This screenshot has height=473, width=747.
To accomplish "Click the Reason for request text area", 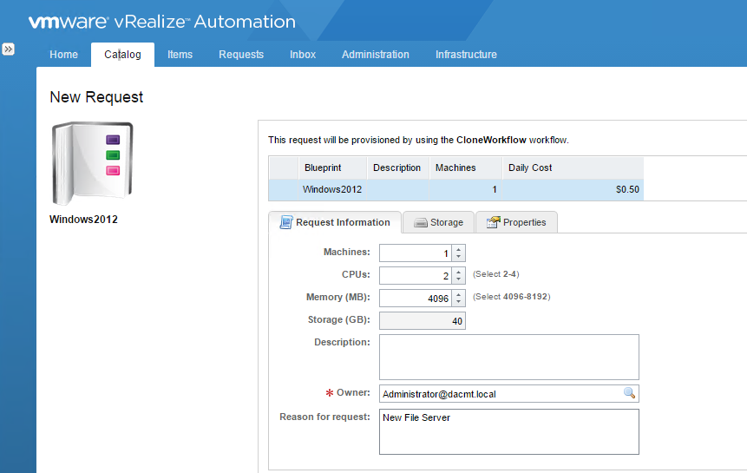I will pos(508,431).
